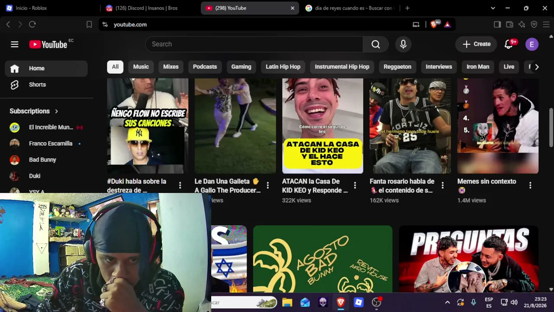Select the Live filter chip
This screenshot has width=554, height=312.
pos(509,67)
